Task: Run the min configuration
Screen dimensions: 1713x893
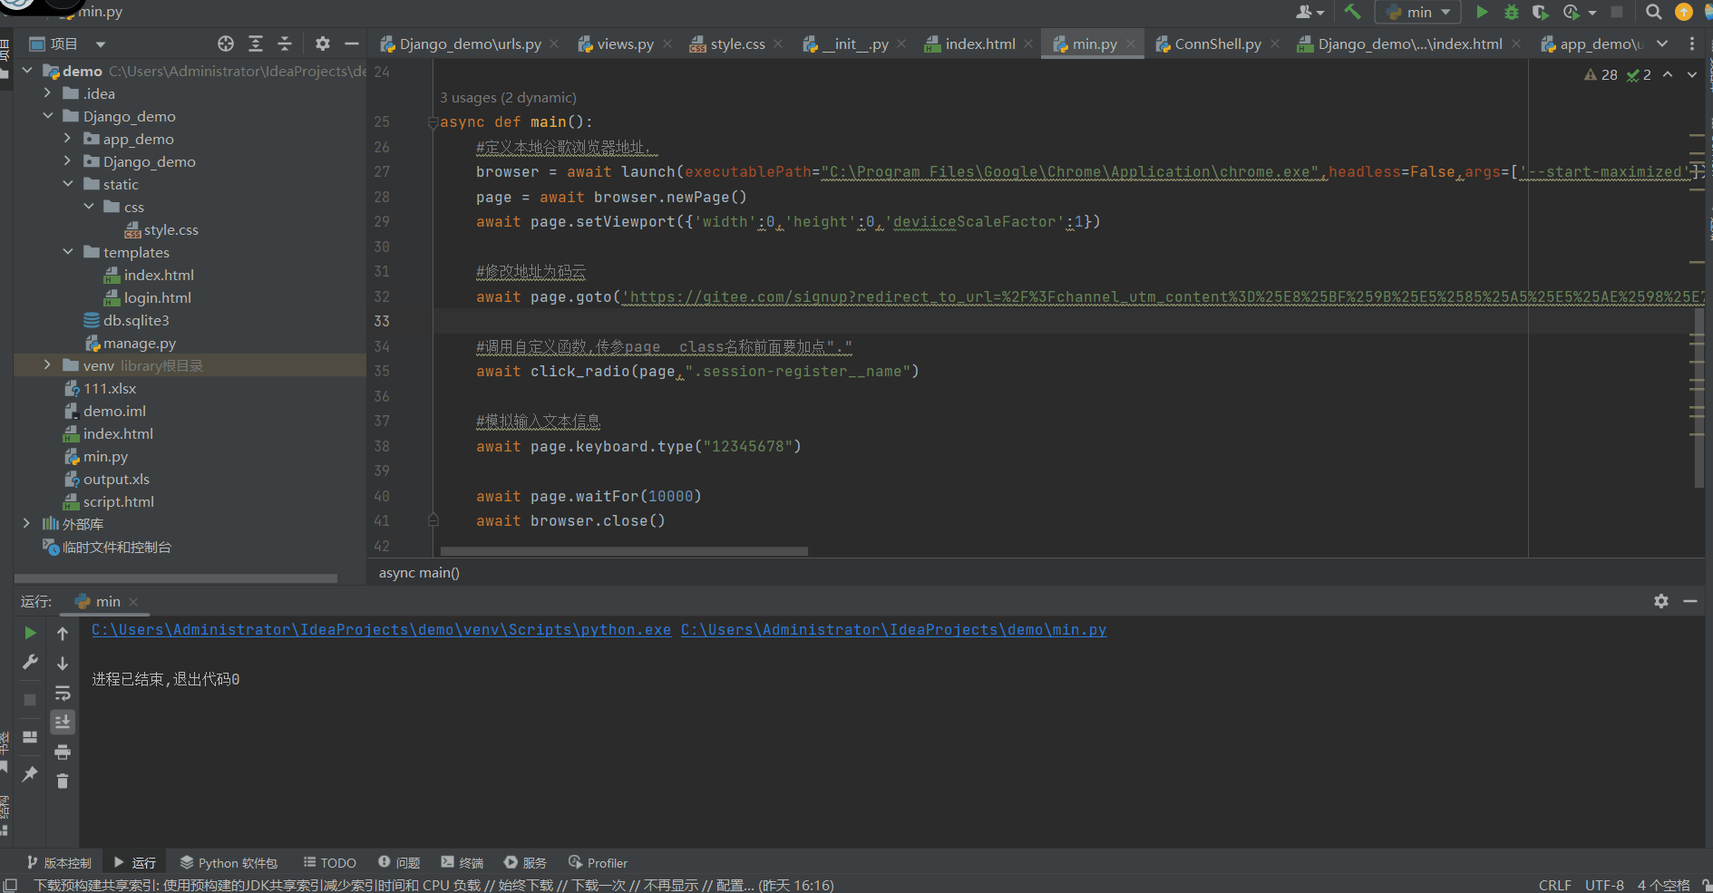Action: [x=1483, y=12]
